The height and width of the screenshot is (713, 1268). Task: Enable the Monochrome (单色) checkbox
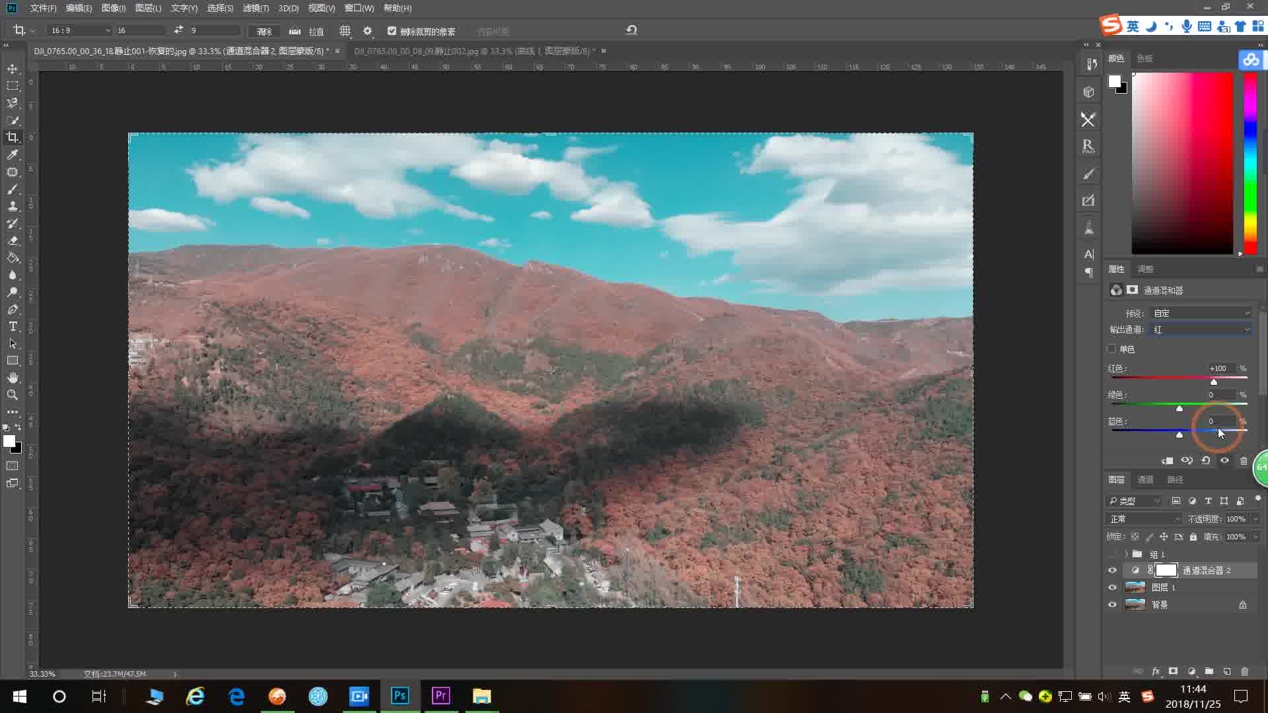pos(1112,349)
